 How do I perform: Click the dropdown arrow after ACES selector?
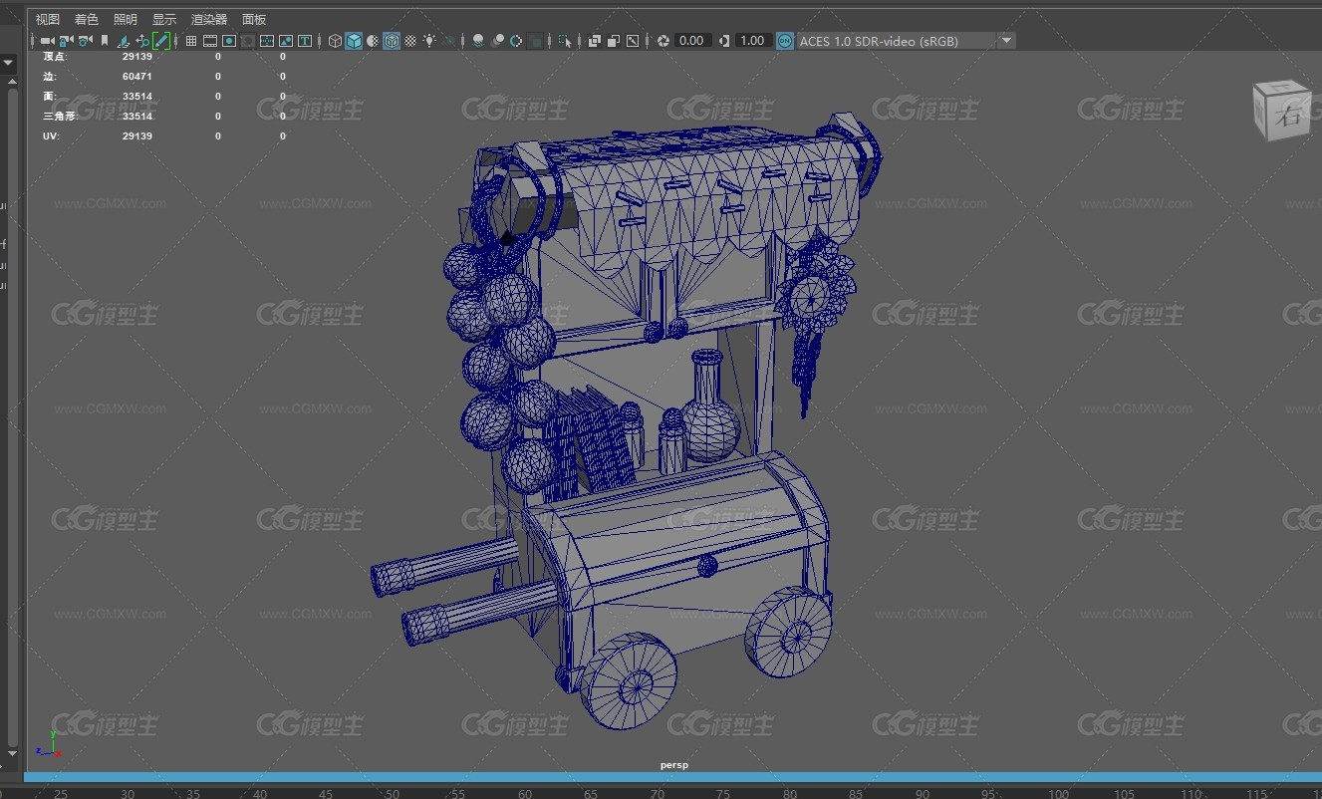coord(1007,41)
